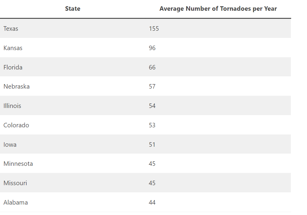The width and height of the screenshot is (307, 215).
Task: Click the Missouri state name
Action: [x=15, y=183]
